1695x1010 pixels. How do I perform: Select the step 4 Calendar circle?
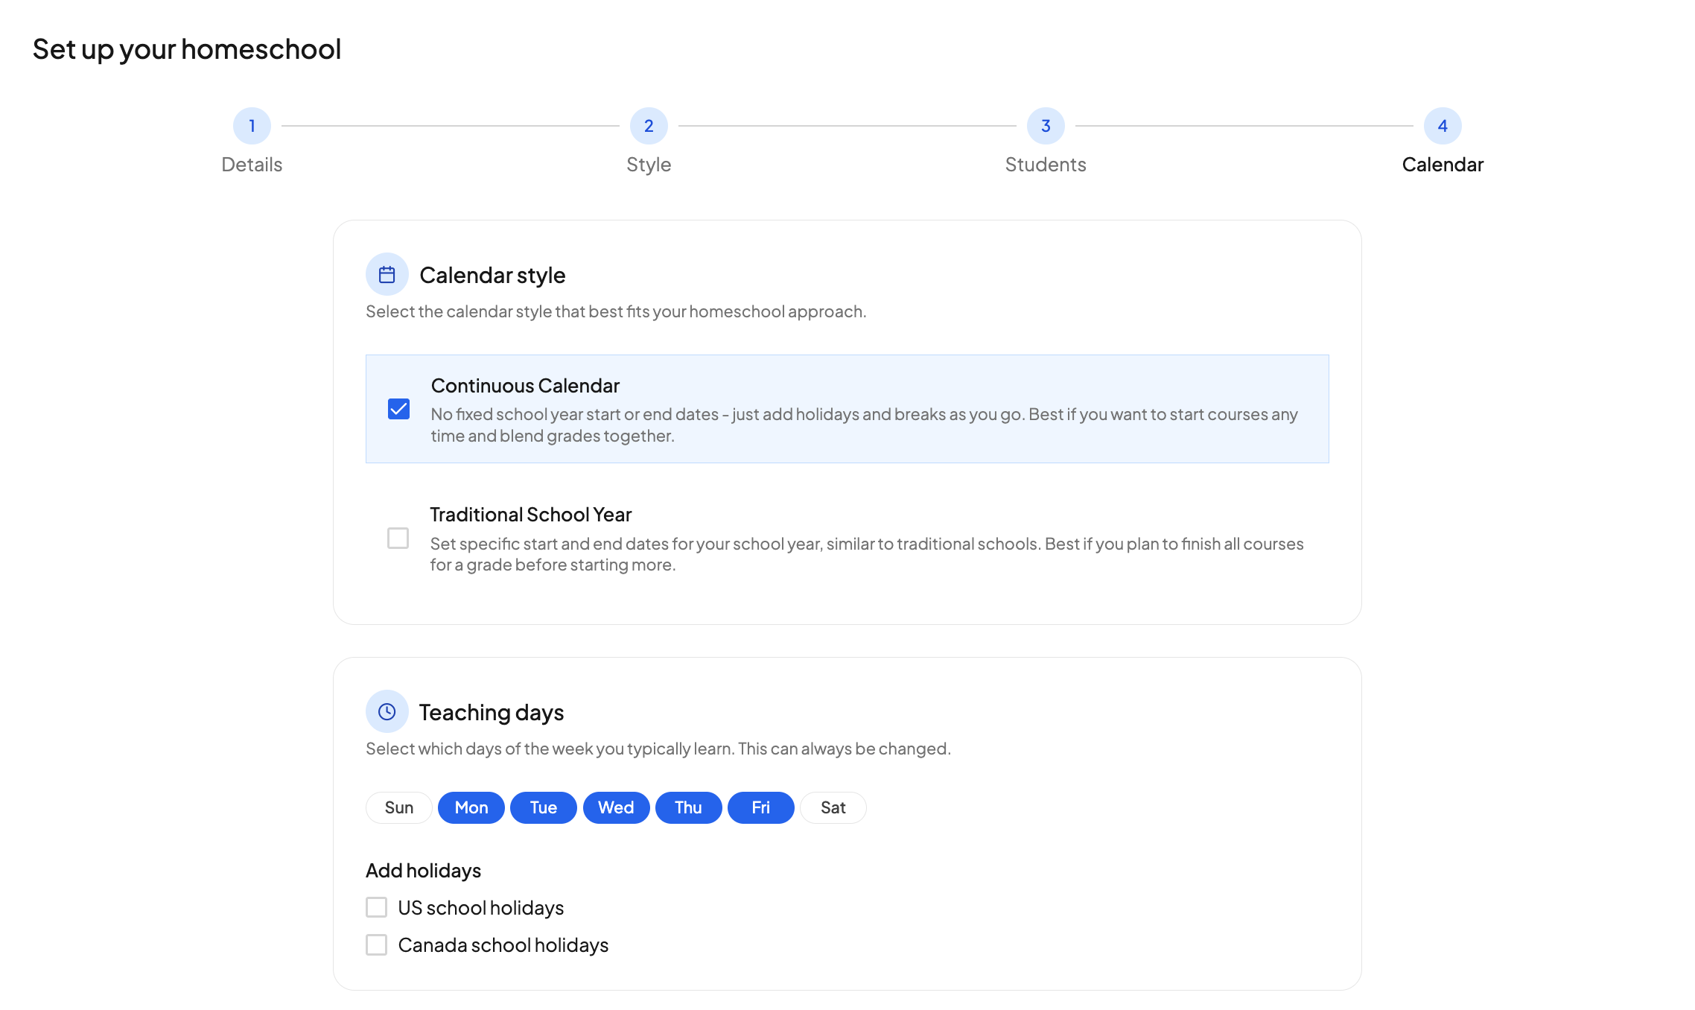[1443, 126]
